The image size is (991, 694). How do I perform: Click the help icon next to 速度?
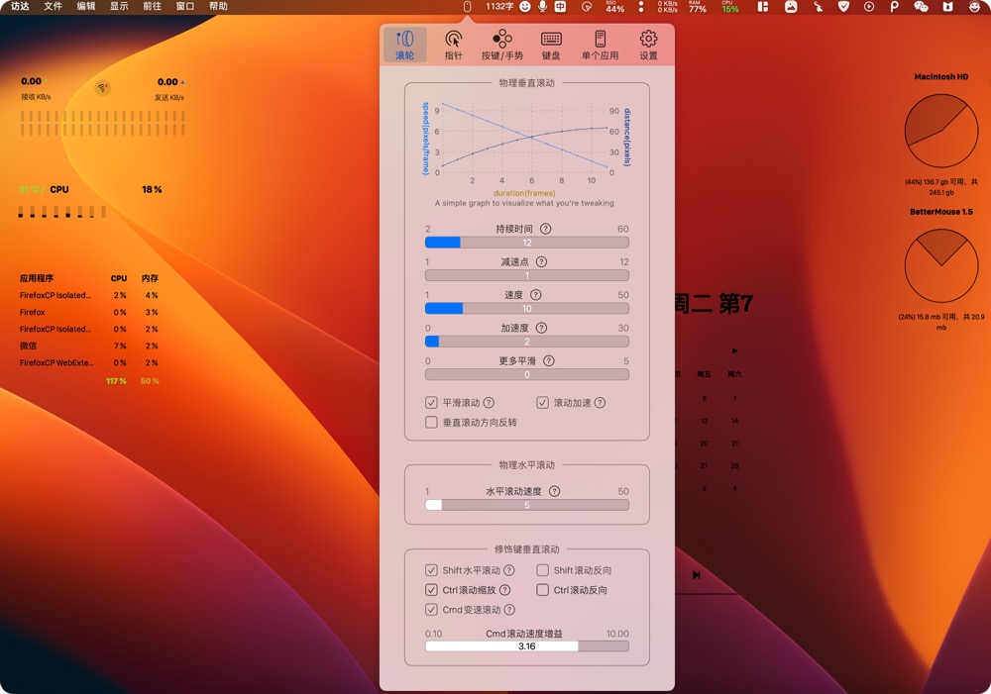coord(535,294)
